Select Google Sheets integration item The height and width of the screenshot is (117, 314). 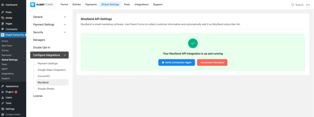click(46, 89)
